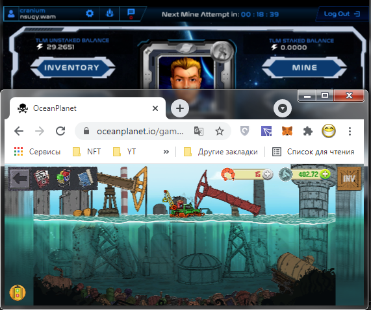Click the chat message icon in header
371x310 pixels.
[x=131, y=14]
